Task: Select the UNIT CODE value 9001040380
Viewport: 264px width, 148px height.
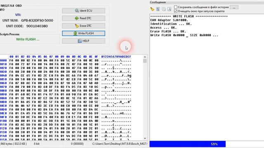Action: tap(37, 26)
